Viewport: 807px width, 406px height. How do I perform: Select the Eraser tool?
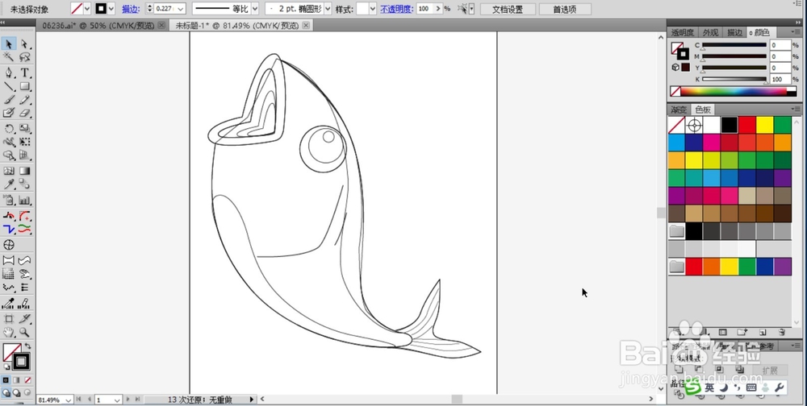click(x=24, y=113)
